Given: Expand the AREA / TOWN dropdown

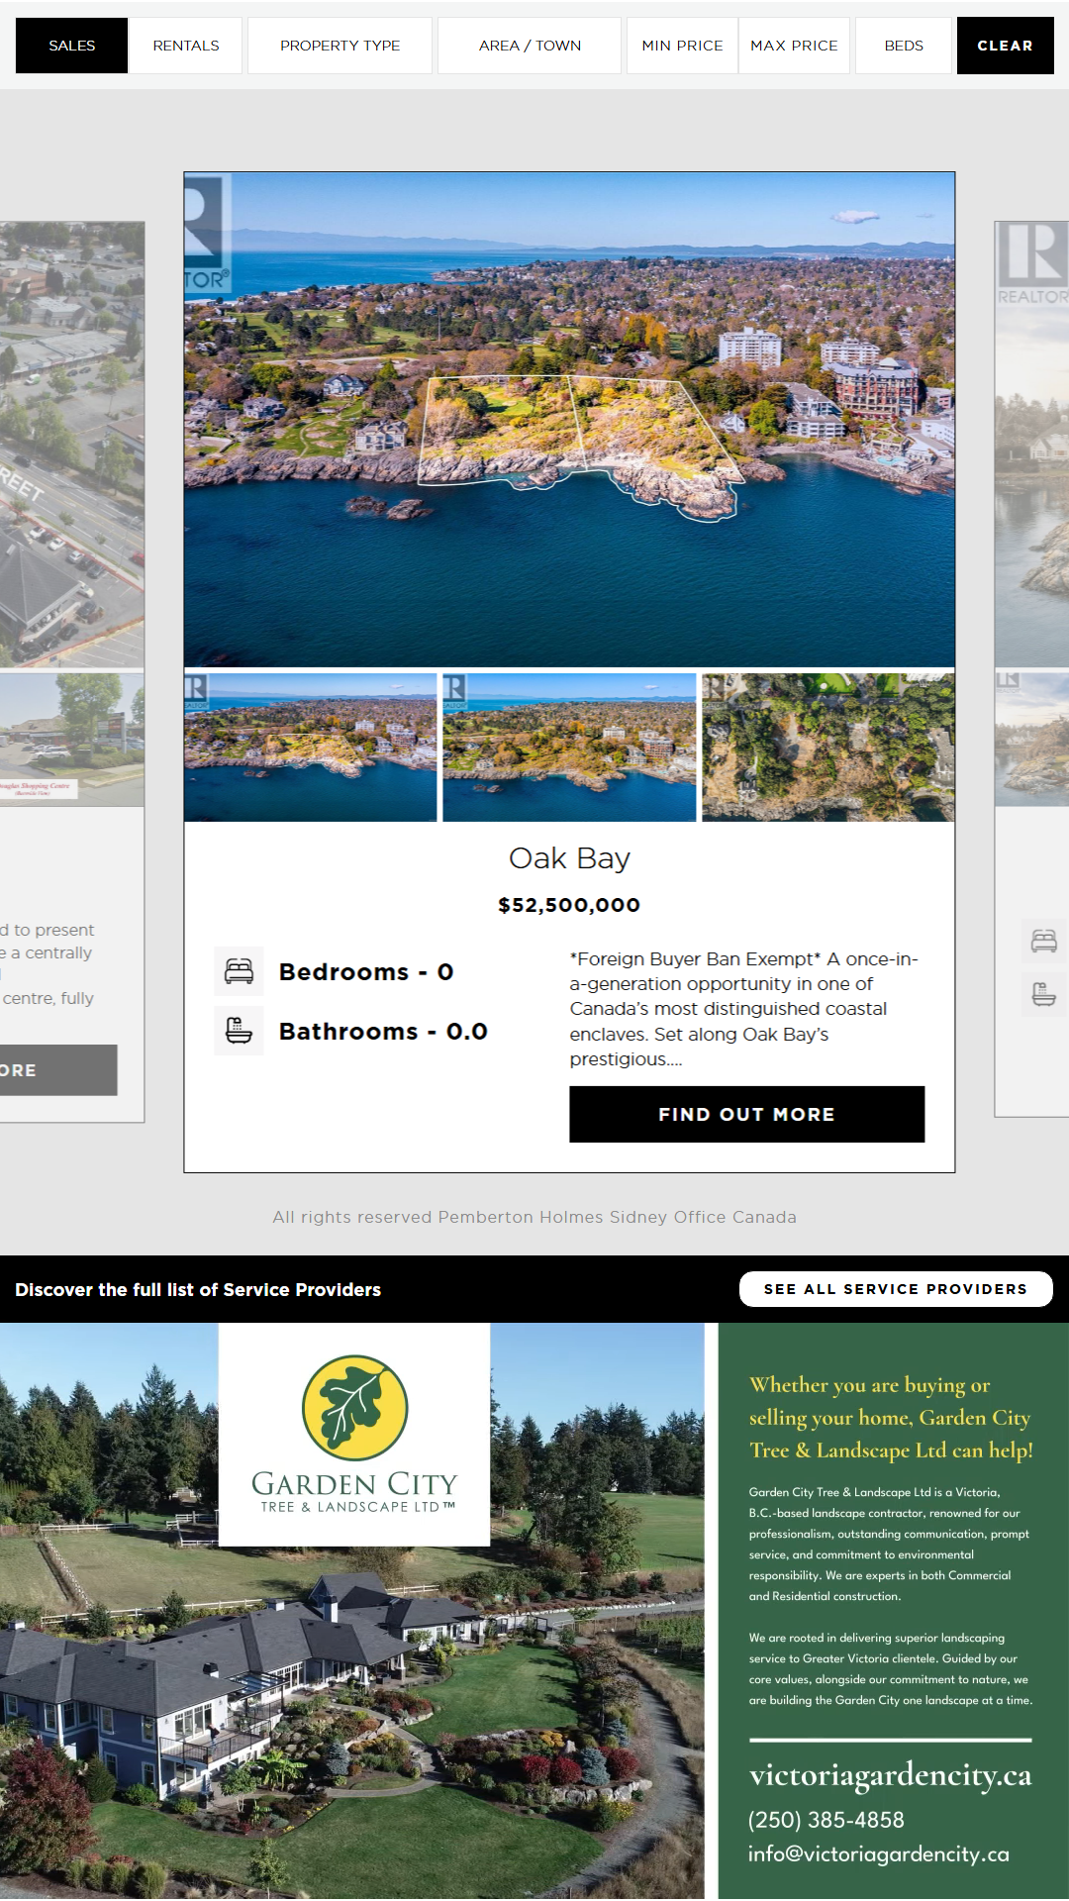Looking at the screenshot, I should coord(530,46).
